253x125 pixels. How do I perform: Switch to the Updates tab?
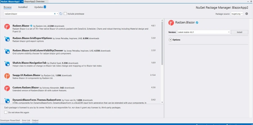click(39, 7)
